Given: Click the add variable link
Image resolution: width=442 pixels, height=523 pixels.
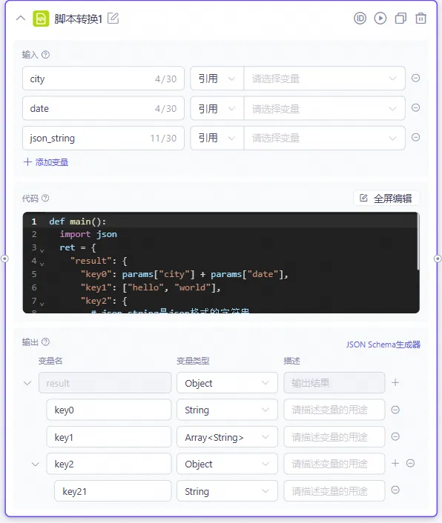Looking at the screenshot, I should pyautogui.click(x=46, y=162).
